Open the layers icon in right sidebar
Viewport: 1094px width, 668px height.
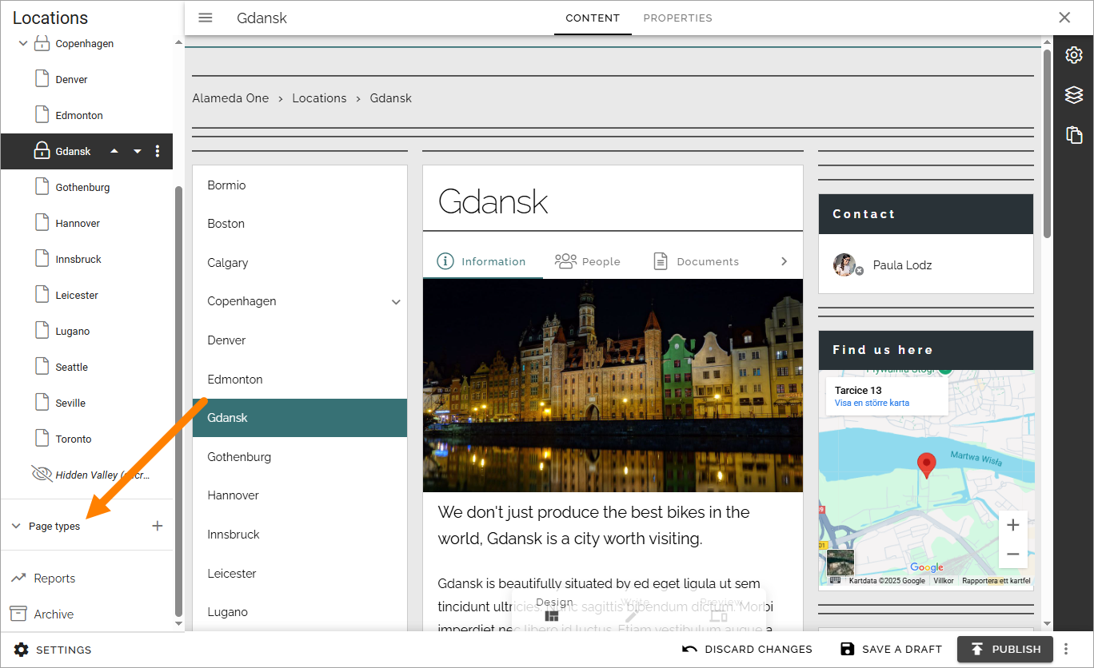(1074, 95)
